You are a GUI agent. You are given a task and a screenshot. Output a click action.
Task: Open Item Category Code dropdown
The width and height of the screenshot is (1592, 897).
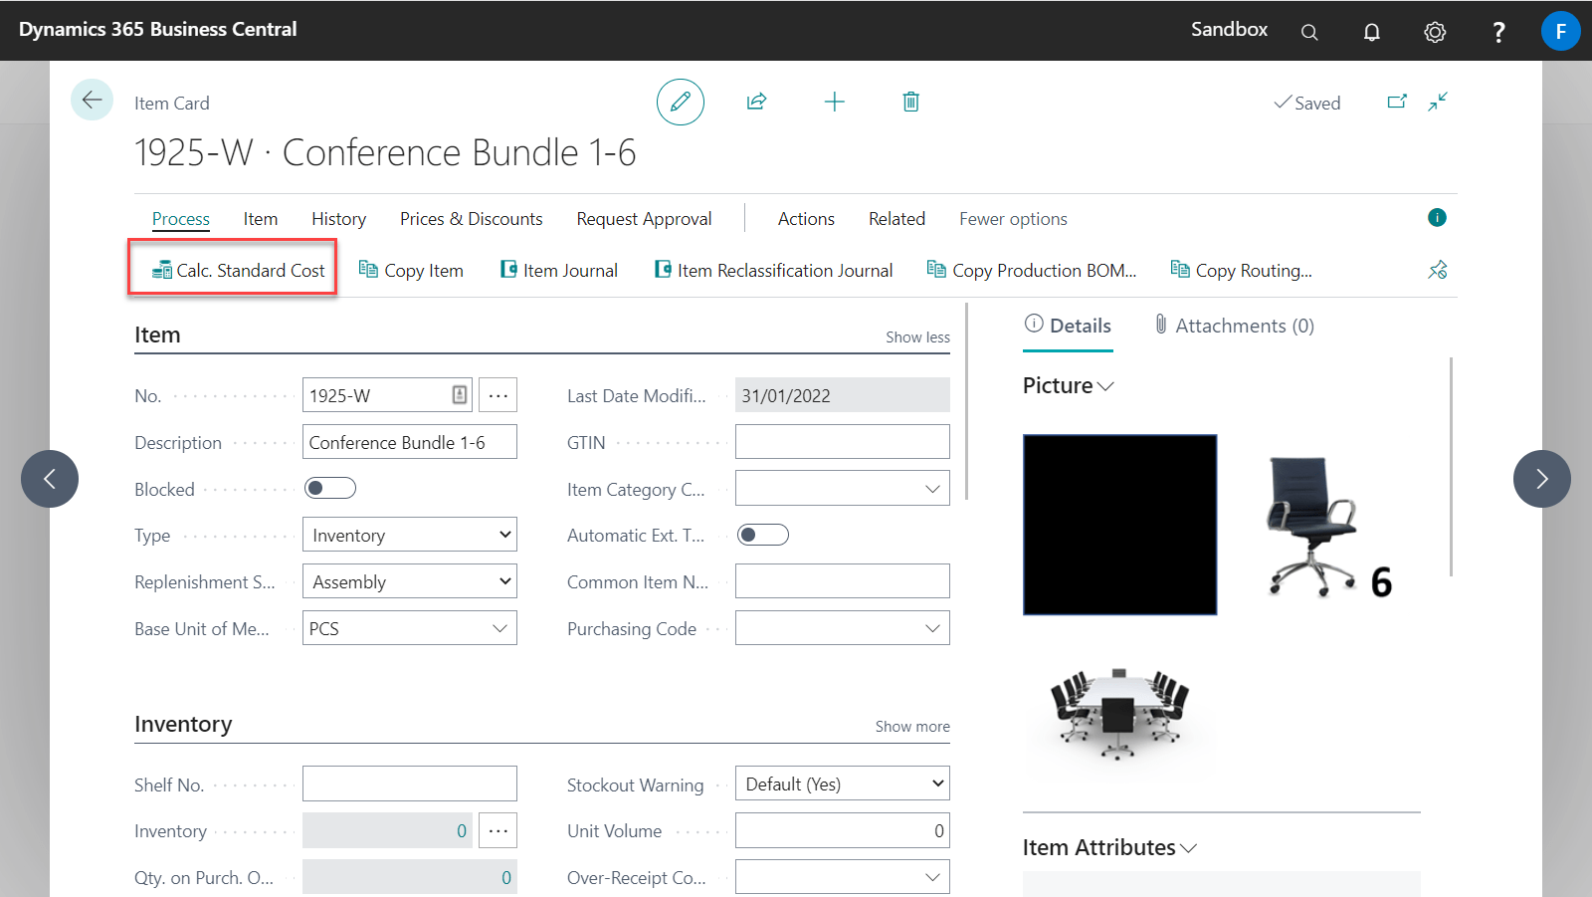pos(932,489)
